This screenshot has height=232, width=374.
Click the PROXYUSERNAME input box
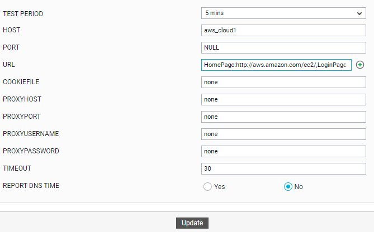point(283,134)
